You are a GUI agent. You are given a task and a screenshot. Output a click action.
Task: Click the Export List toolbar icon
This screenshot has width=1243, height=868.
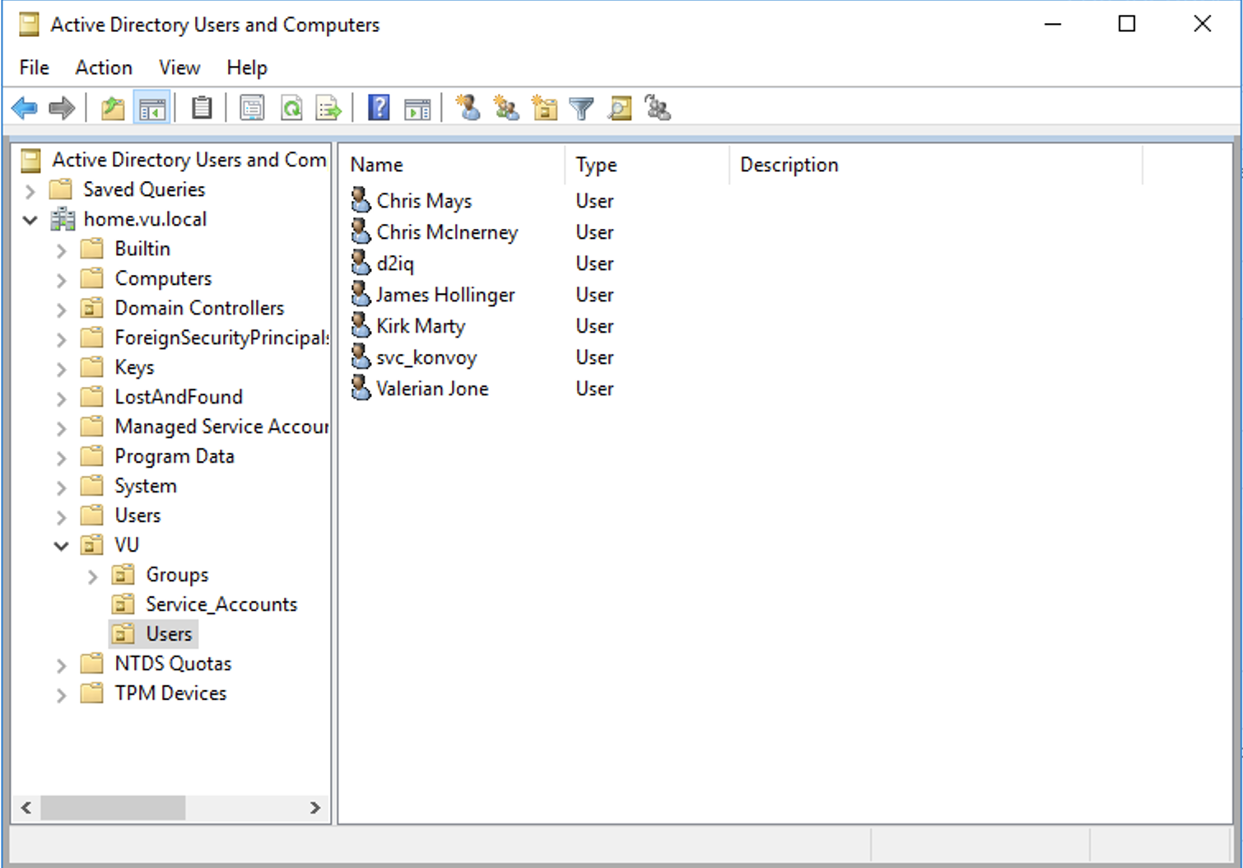point(329,108)
